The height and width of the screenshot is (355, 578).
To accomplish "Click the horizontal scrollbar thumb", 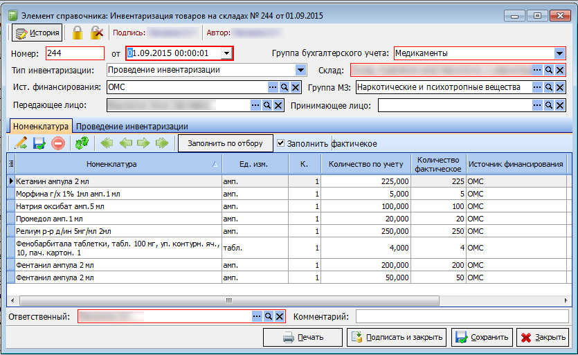I will (229, 300).
